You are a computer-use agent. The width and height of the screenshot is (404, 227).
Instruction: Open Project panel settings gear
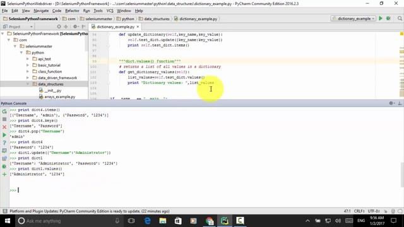pyautogui.click(x=75, y=26)
